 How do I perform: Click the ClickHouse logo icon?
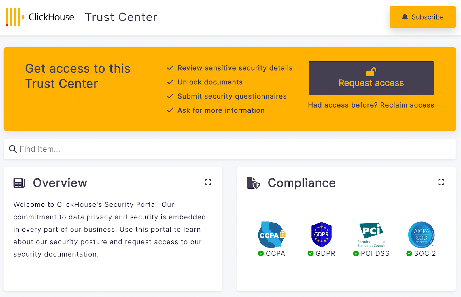[x=15, y=17]
